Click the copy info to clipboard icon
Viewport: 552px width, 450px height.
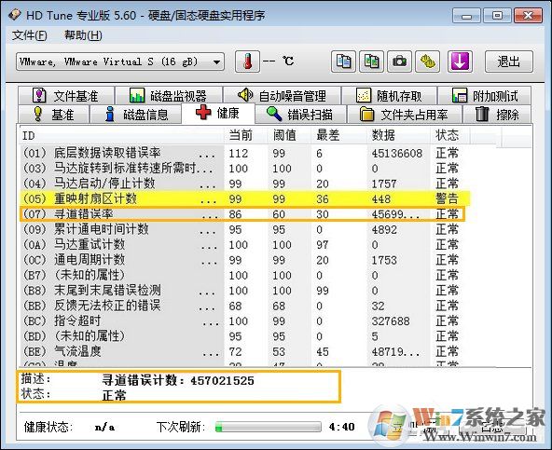point(343,61)
